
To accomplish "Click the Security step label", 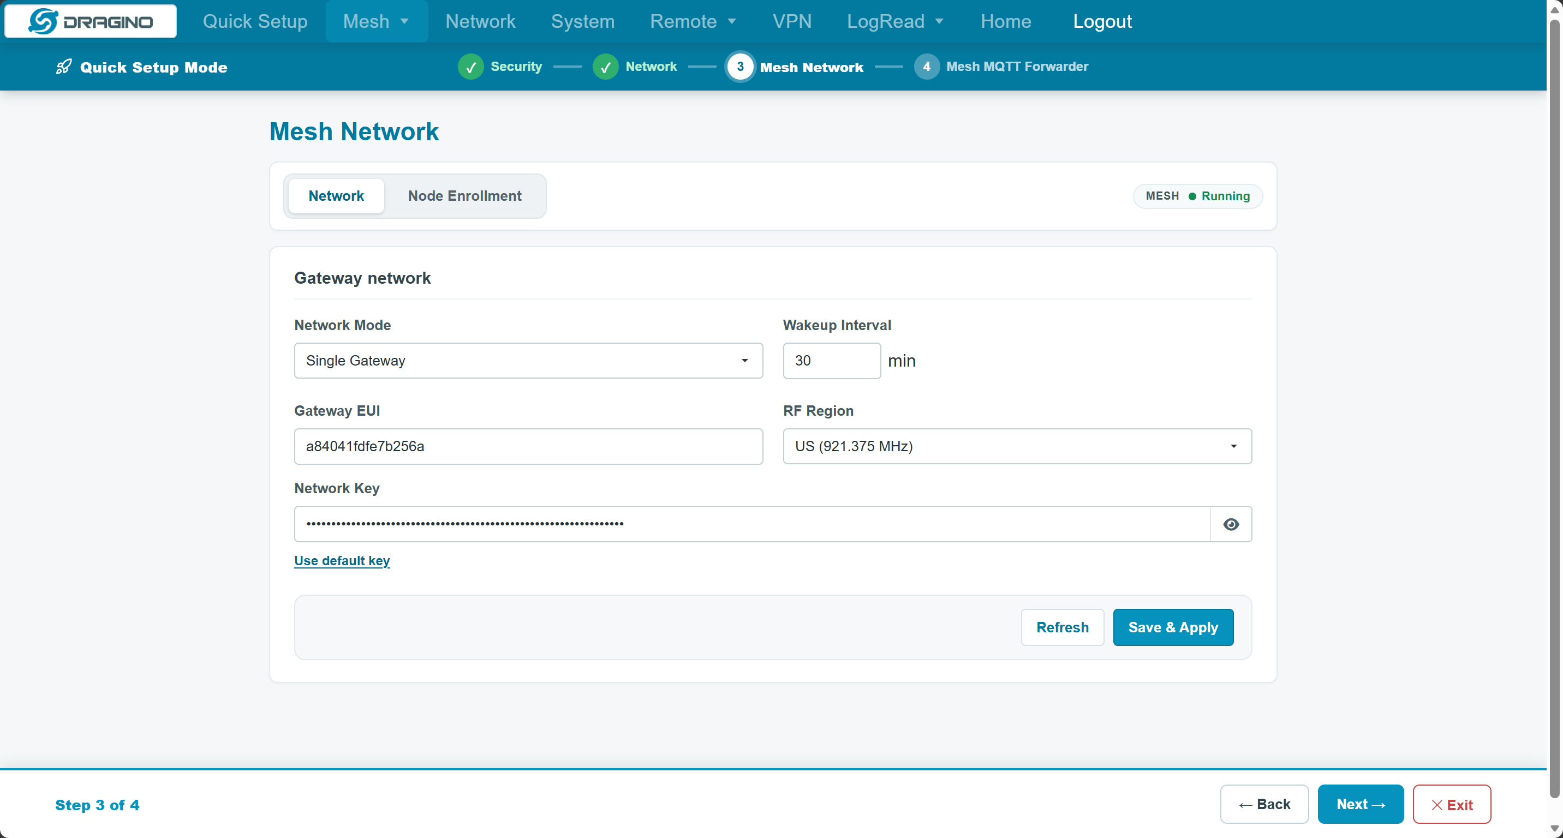I will (516, 67).
